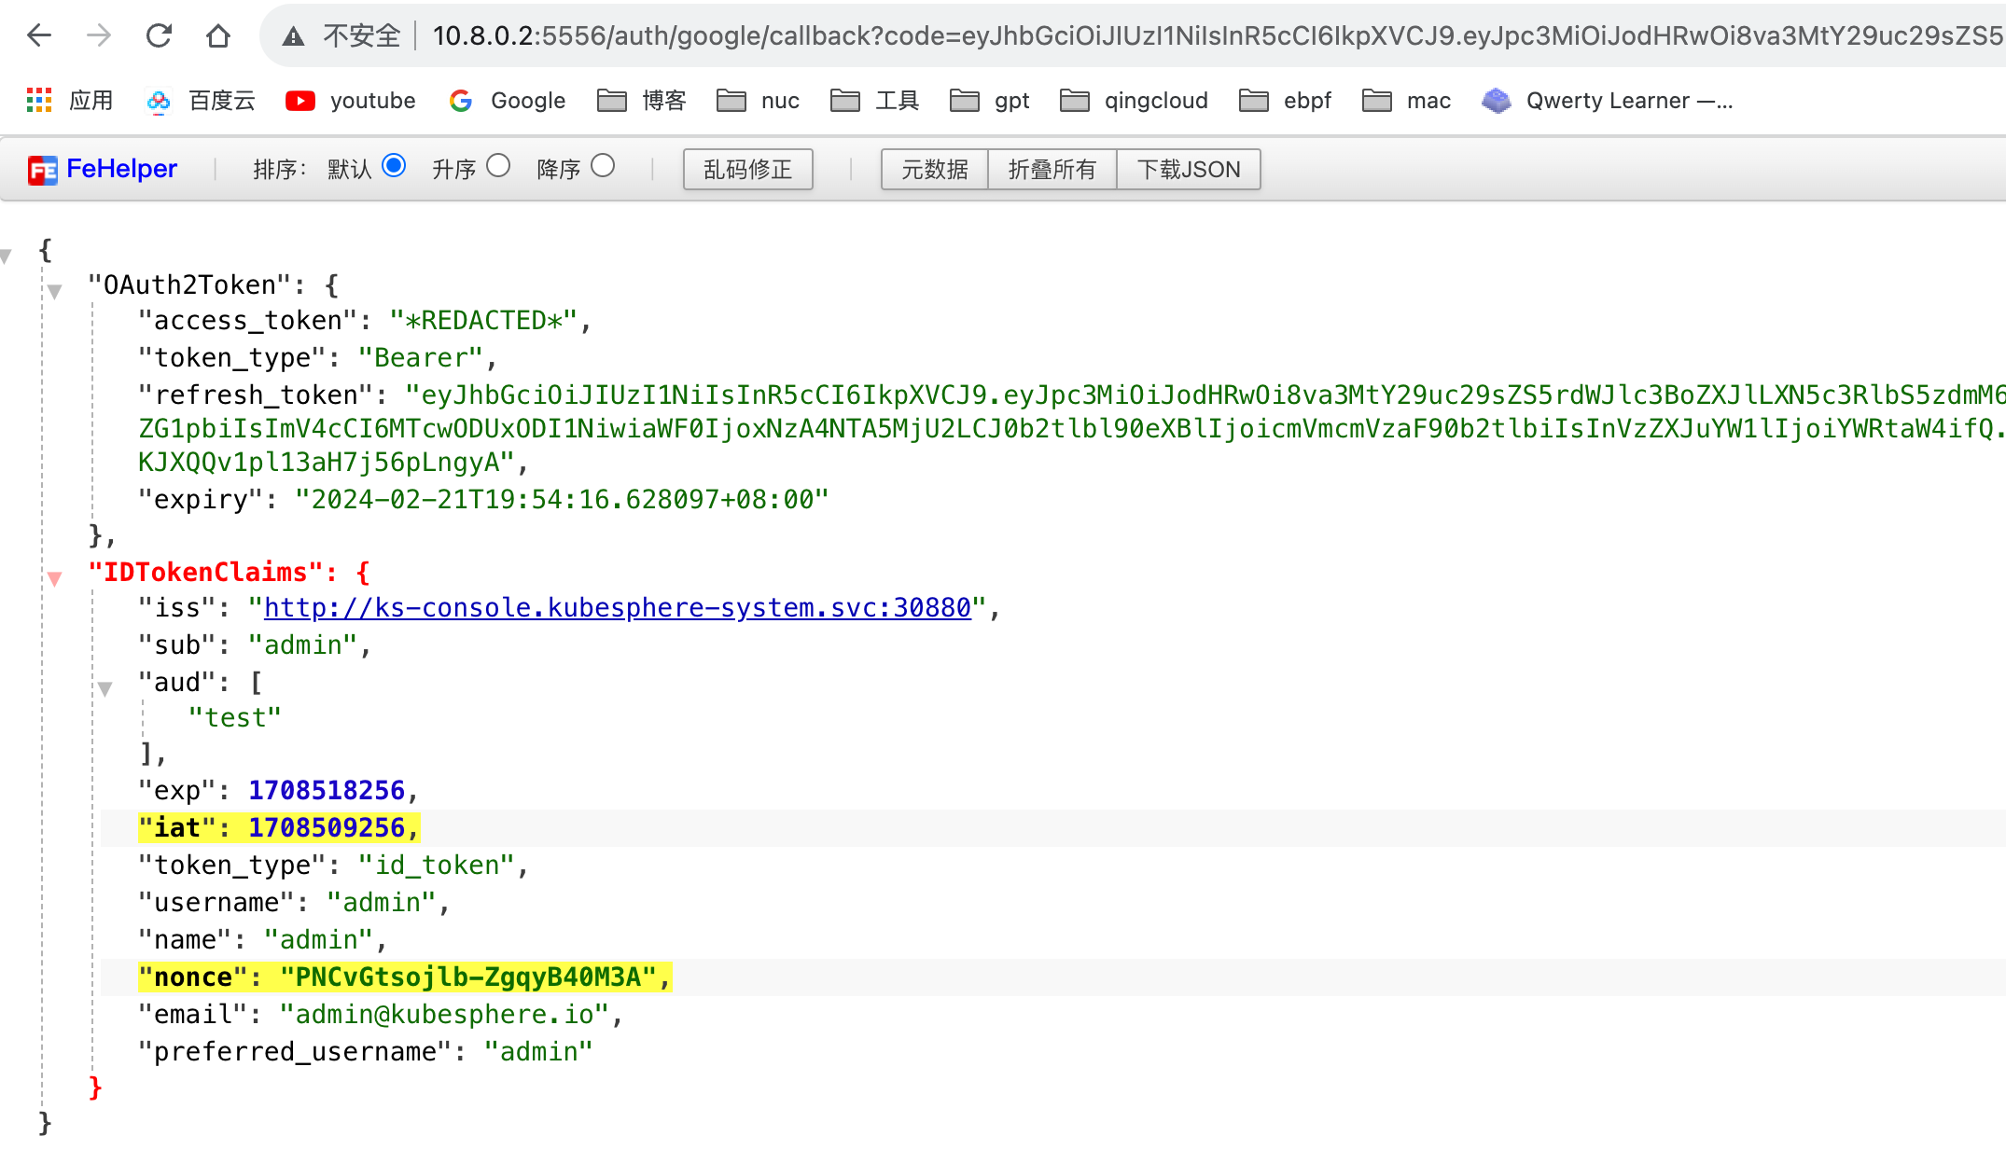
Task: Click the admin@kubesphere.io email value
Action: pos(444,1015)
